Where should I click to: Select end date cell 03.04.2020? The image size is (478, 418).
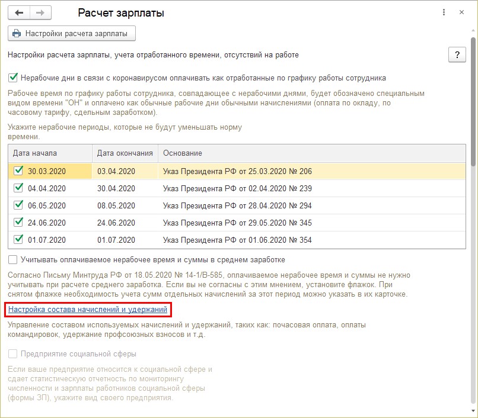click(x=125, y=171)
